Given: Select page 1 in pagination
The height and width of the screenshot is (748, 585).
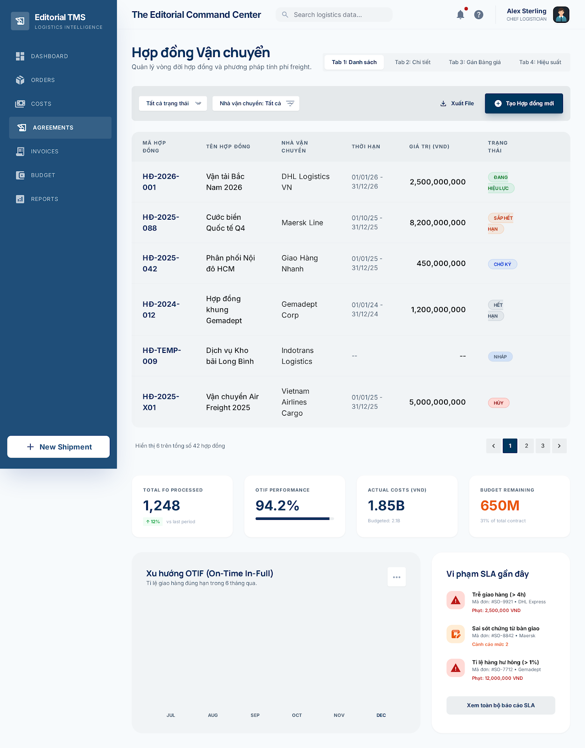Looking at the screenshot, I should pyautogui.click(x=510, y=446).
